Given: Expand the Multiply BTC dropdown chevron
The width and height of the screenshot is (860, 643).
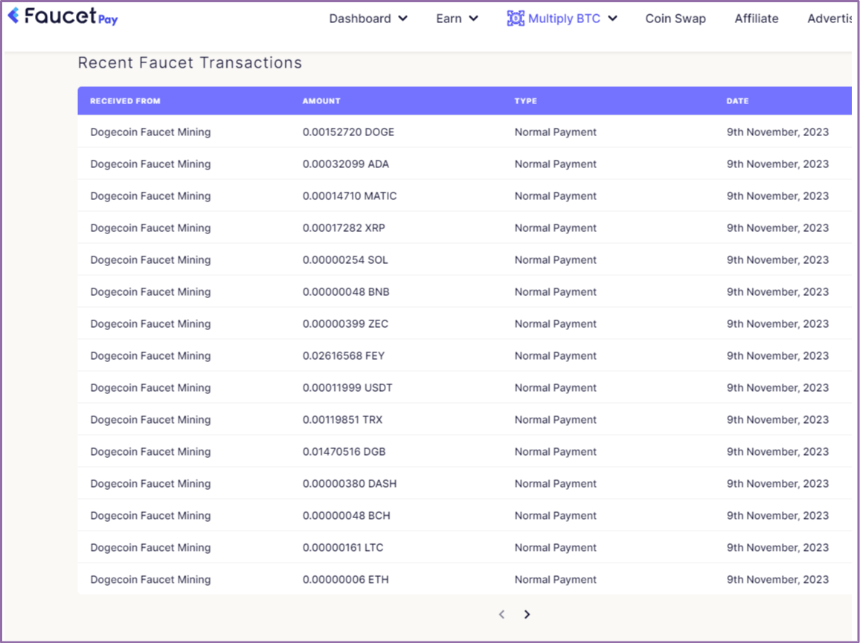Looking at the screenshot, I should pos(613,19).
